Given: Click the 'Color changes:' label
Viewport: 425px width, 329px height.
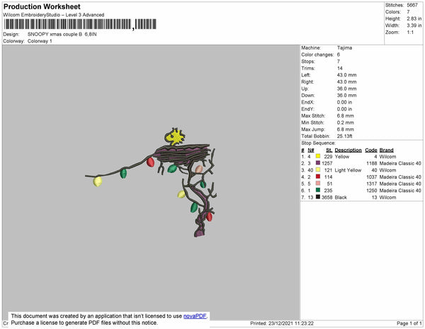Looking at the screenshot, I should click(x=317, y=55).
